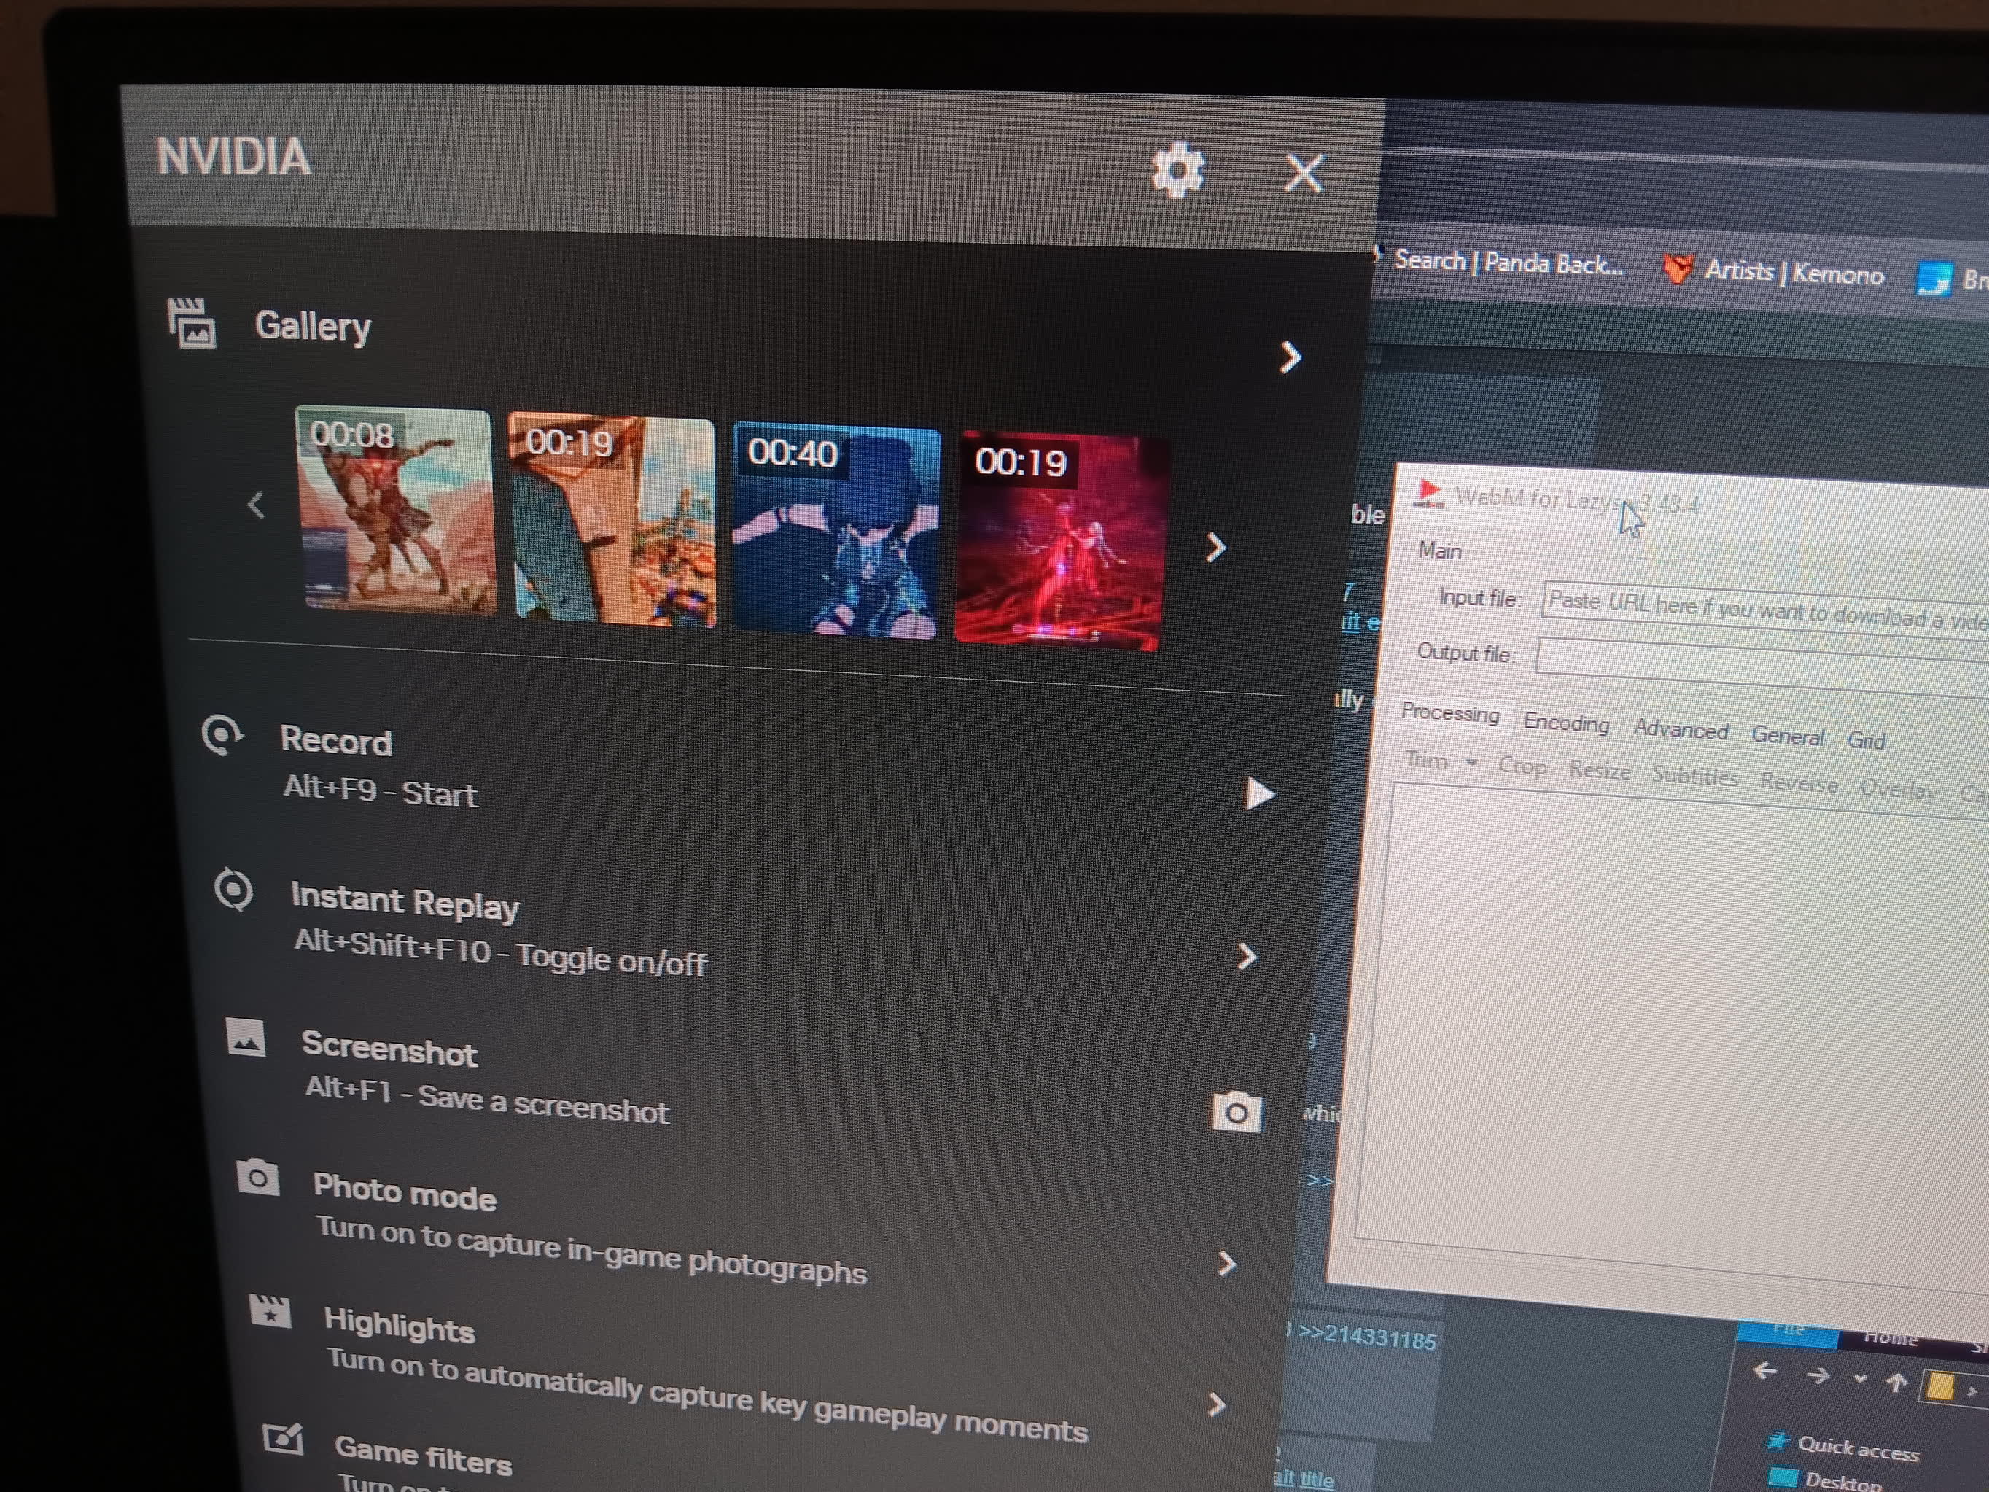
Task: Click the Screenshot picture icon
Action: [x=246, y=1037]
